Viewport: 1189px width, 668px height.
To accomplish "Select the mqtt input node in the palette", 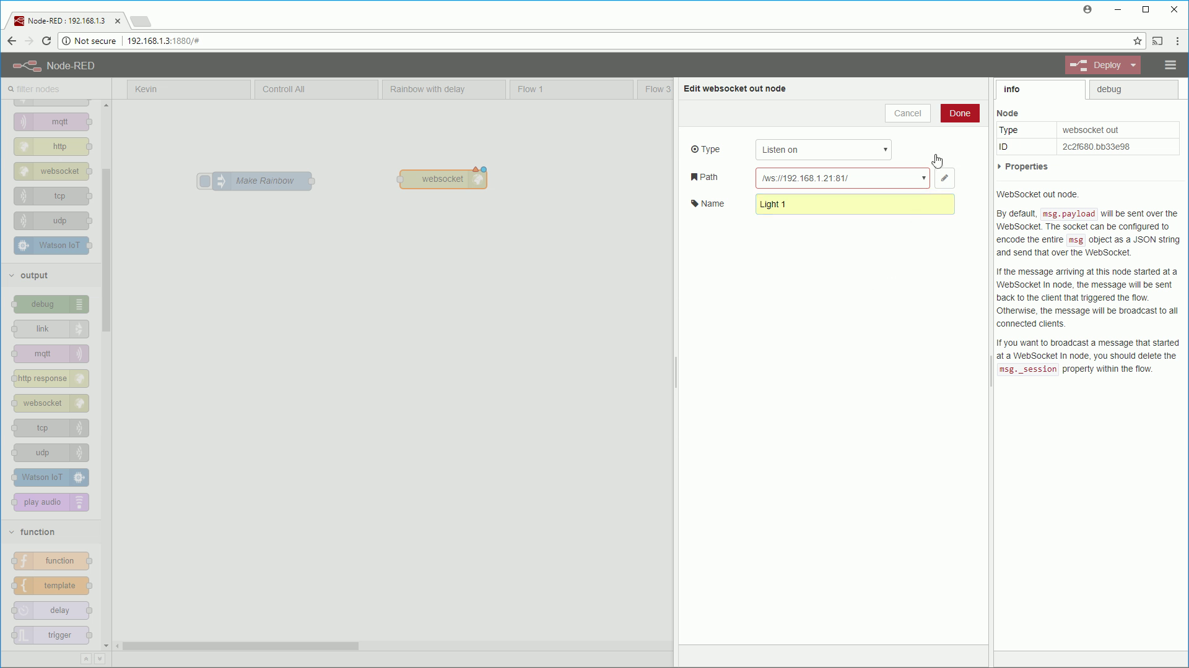I will [52, 122].
